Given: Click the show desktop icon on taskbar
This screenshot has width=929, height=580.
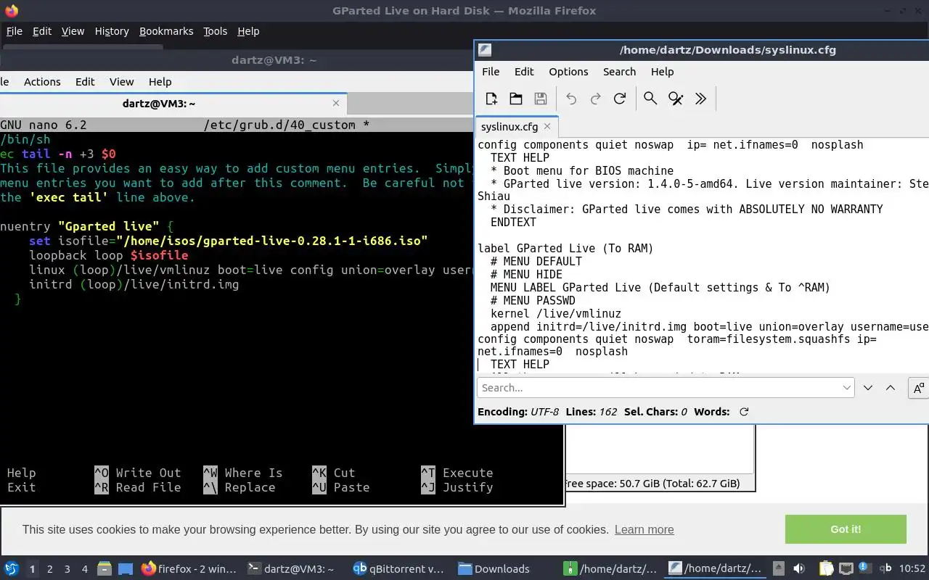Looking at the screenshot, I should point(125,568).
